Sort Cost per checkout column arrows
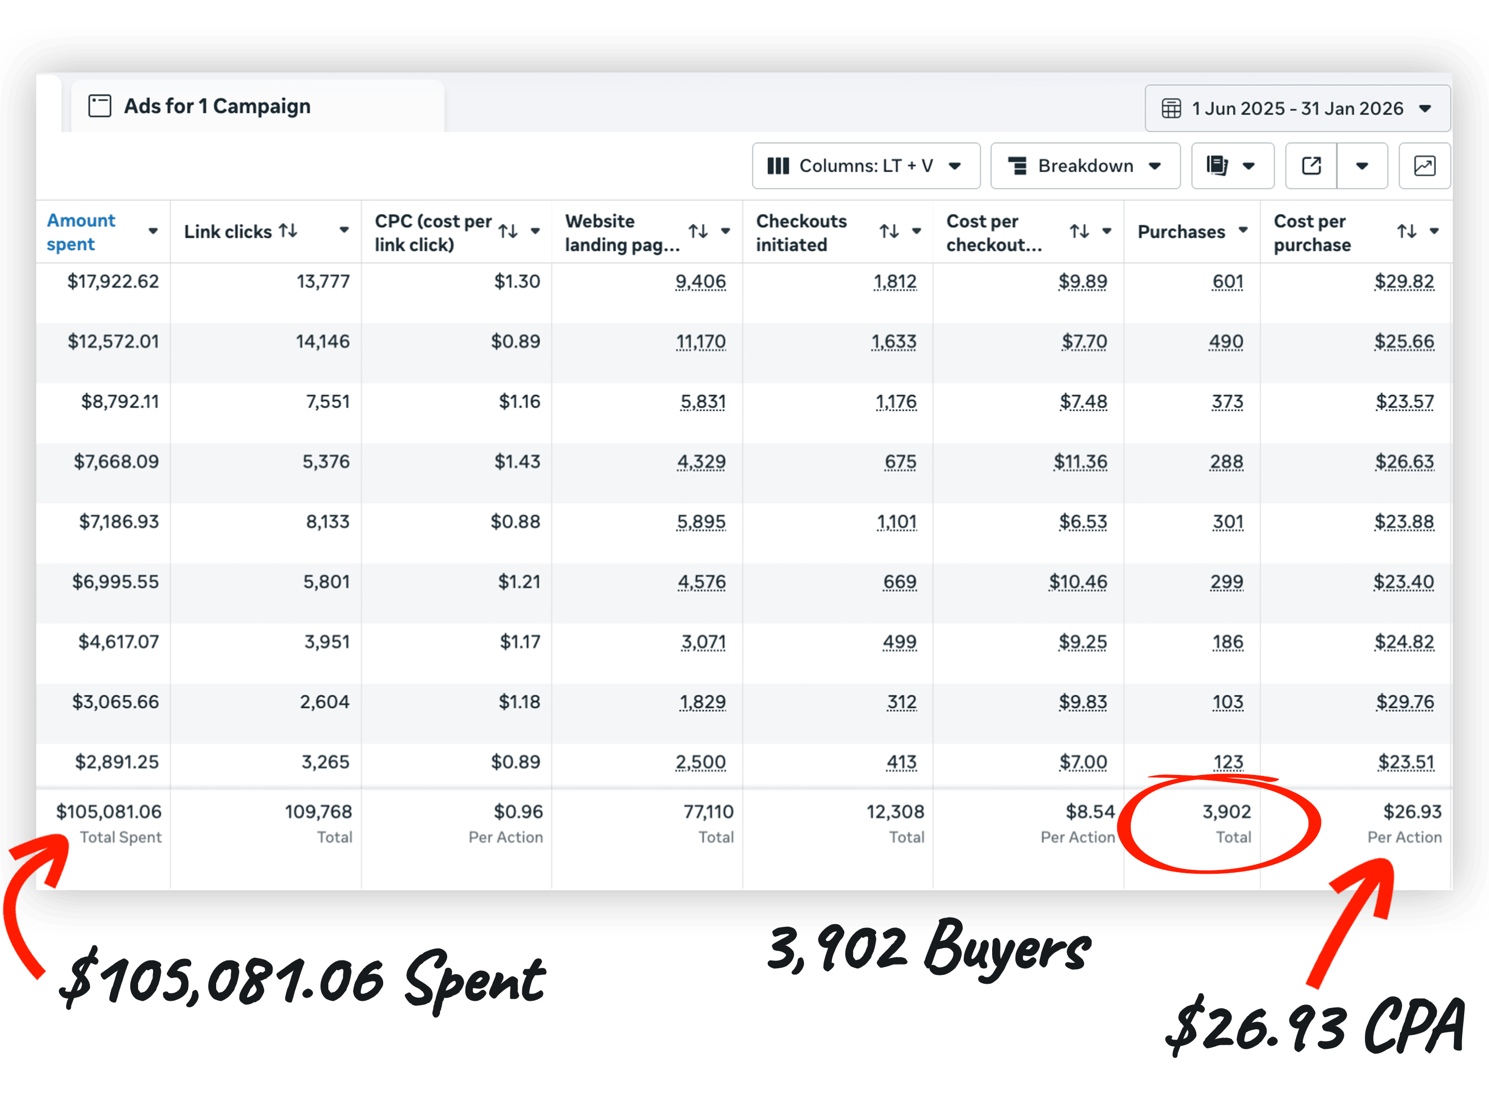 coord(1079,231)
